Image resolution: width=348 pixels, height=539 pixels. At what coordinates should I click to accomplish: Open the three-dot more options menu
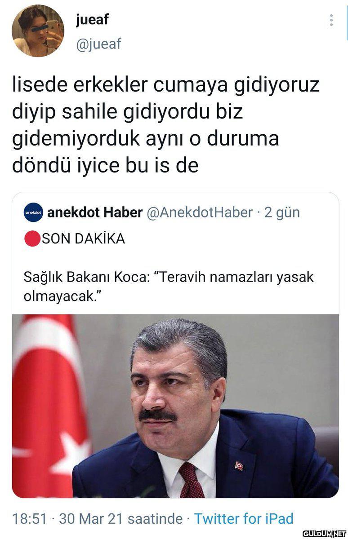(331, 20)
